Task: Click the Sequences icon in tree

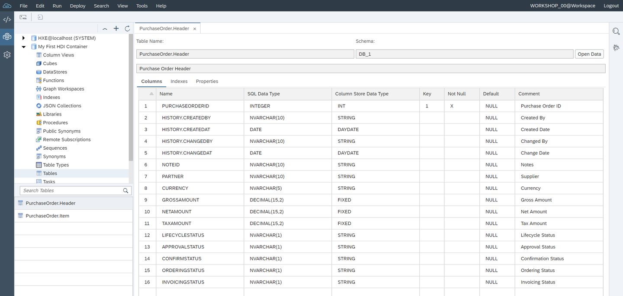Action: (x=39, y=148)
